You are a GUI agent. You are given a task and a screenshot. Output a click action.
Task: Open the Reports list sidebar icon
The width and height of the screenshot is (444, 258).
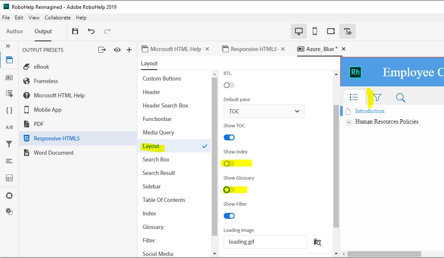[x=9, y=94]
